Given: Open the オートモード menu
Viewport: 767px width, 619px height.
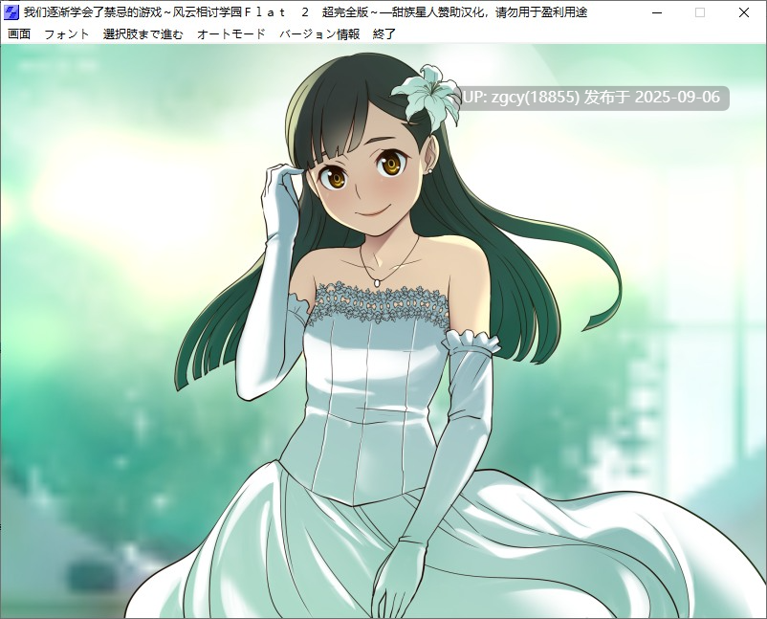Looking at the screenshot, I should point(230,33).
